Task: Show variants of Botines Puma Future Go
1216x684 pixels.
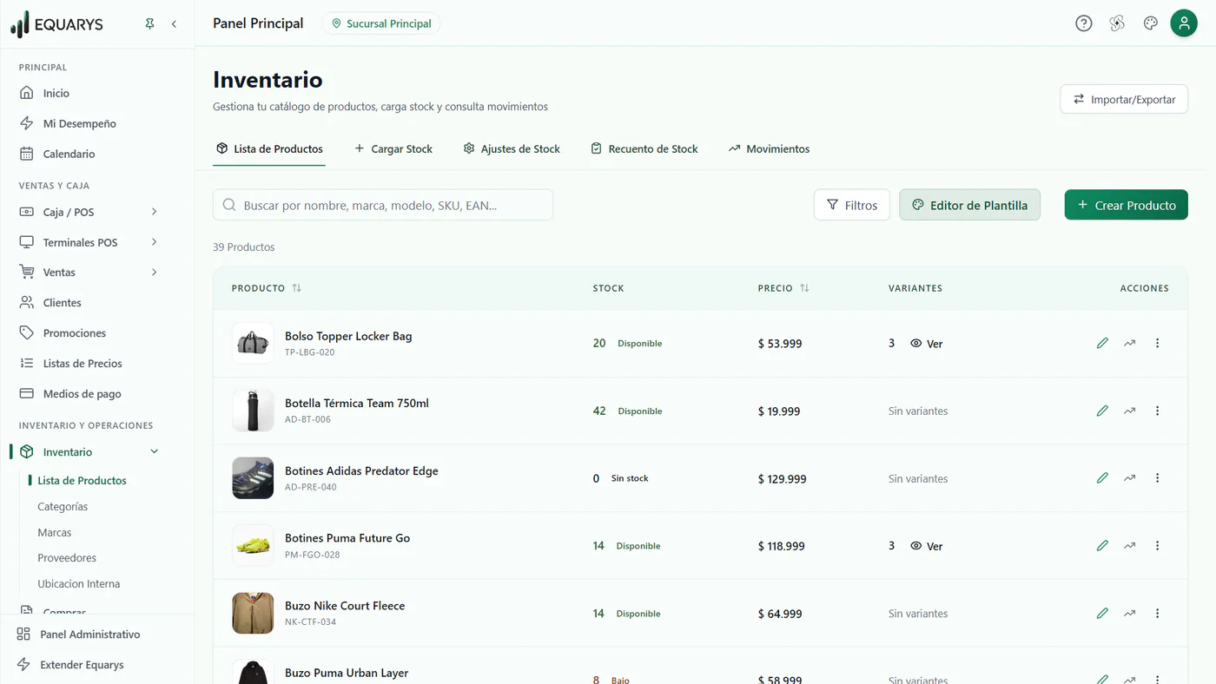Action: click(927, 546)
